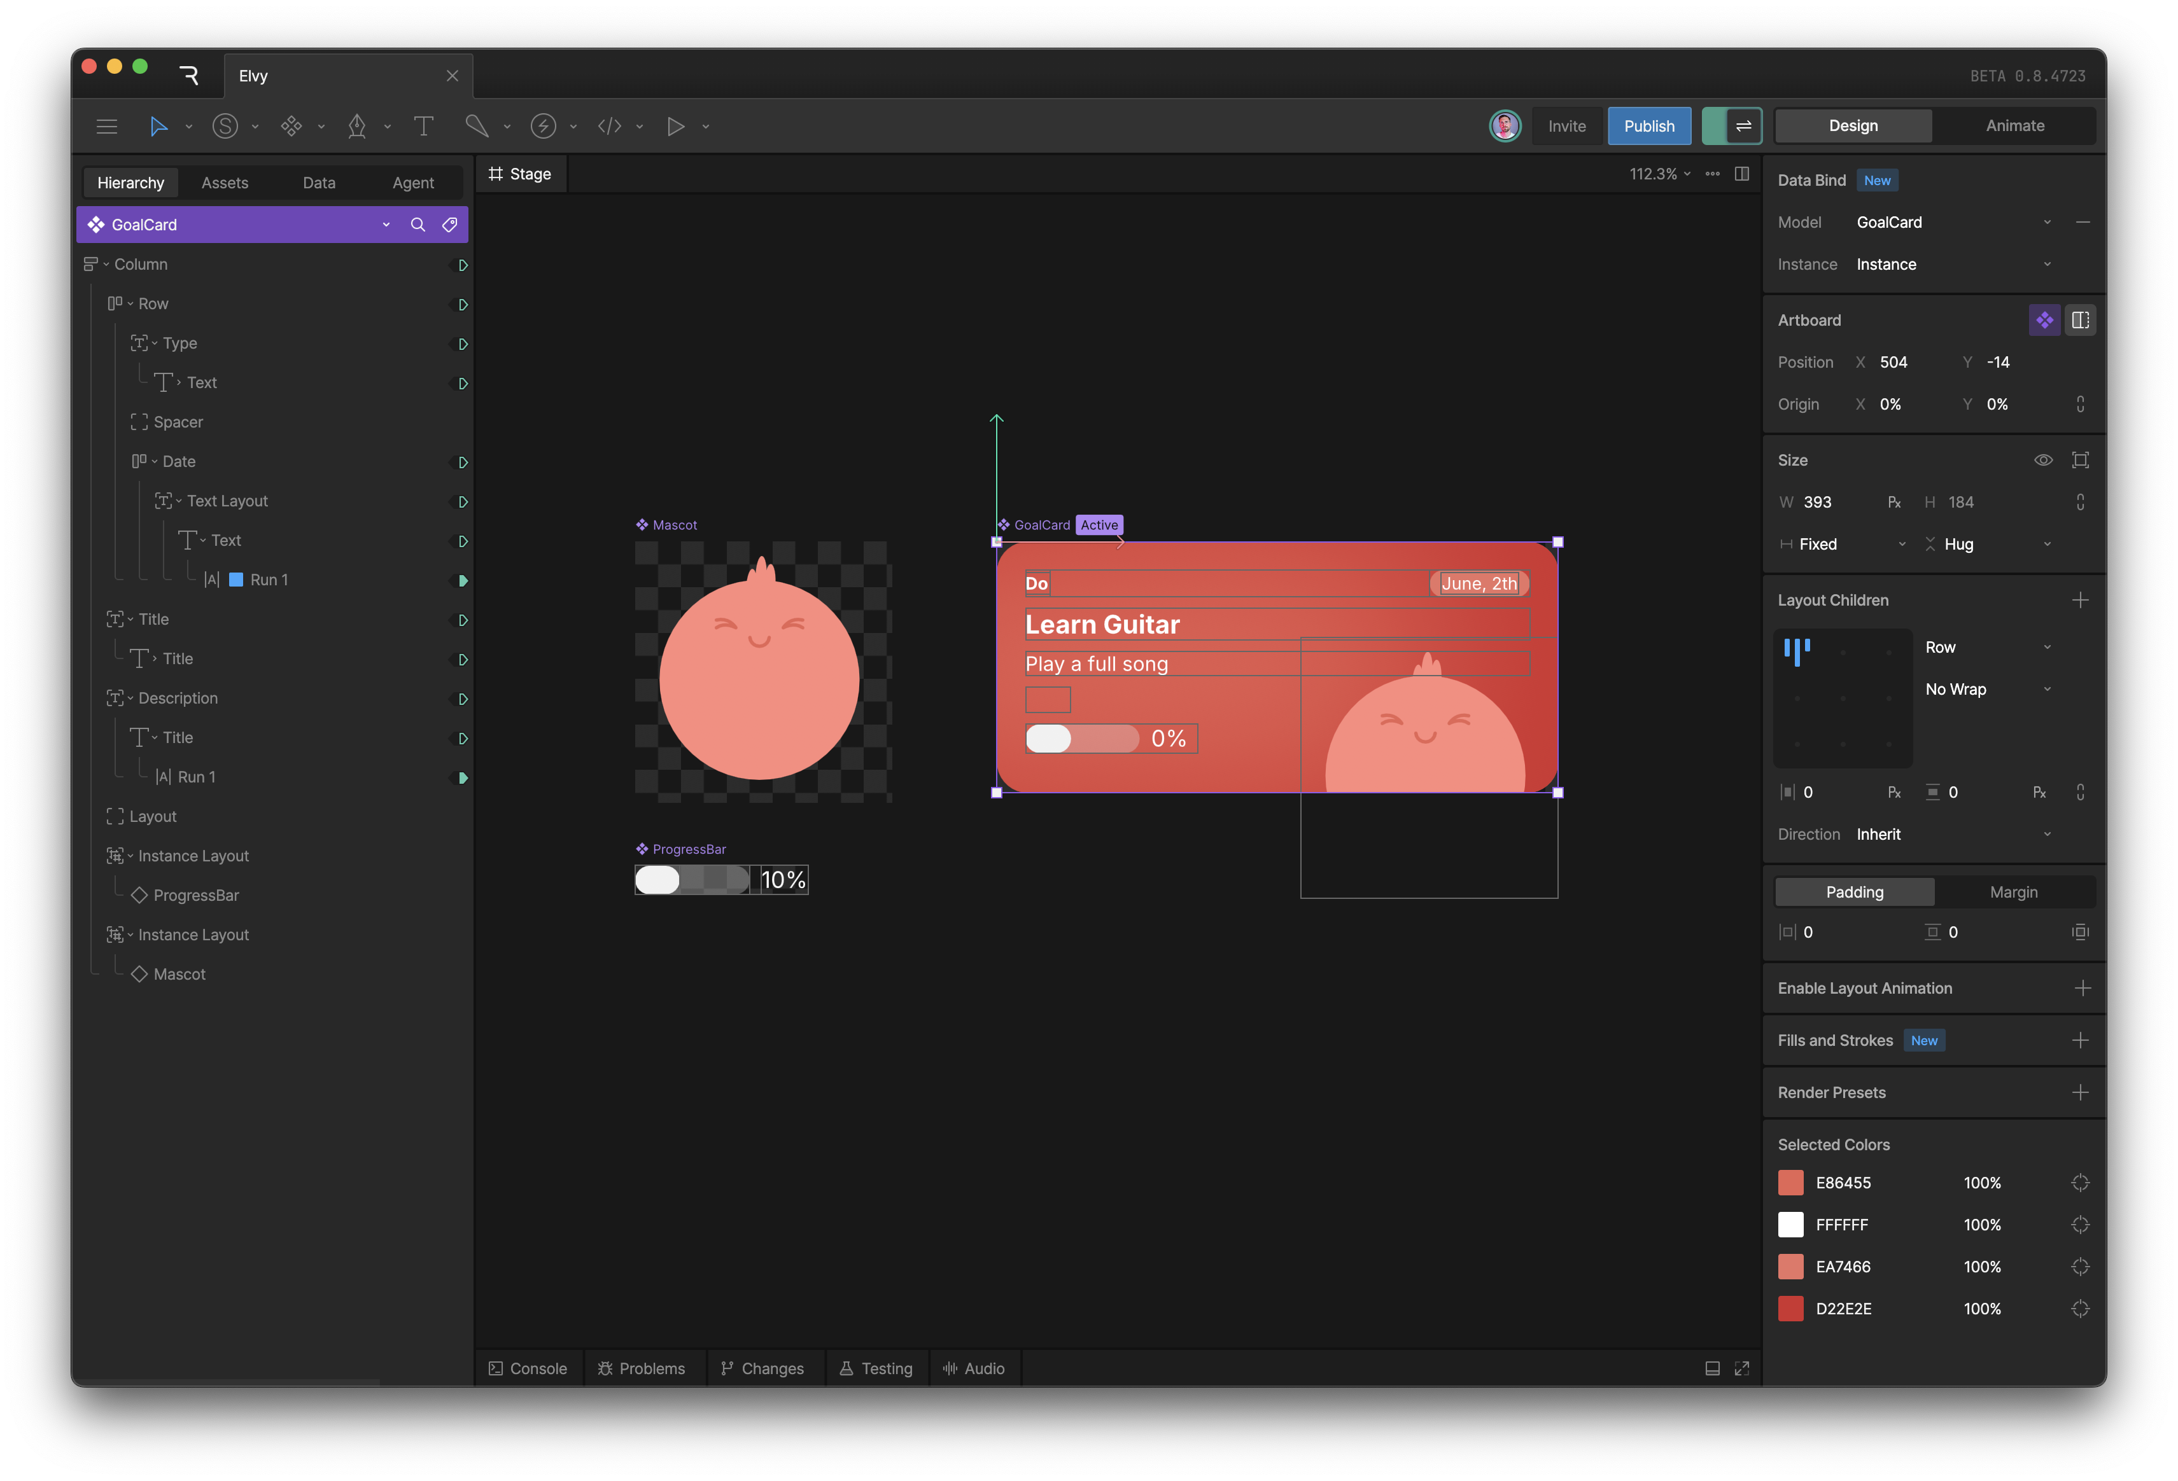
Task: Click the Invite button
Action: coord(1566,127)
